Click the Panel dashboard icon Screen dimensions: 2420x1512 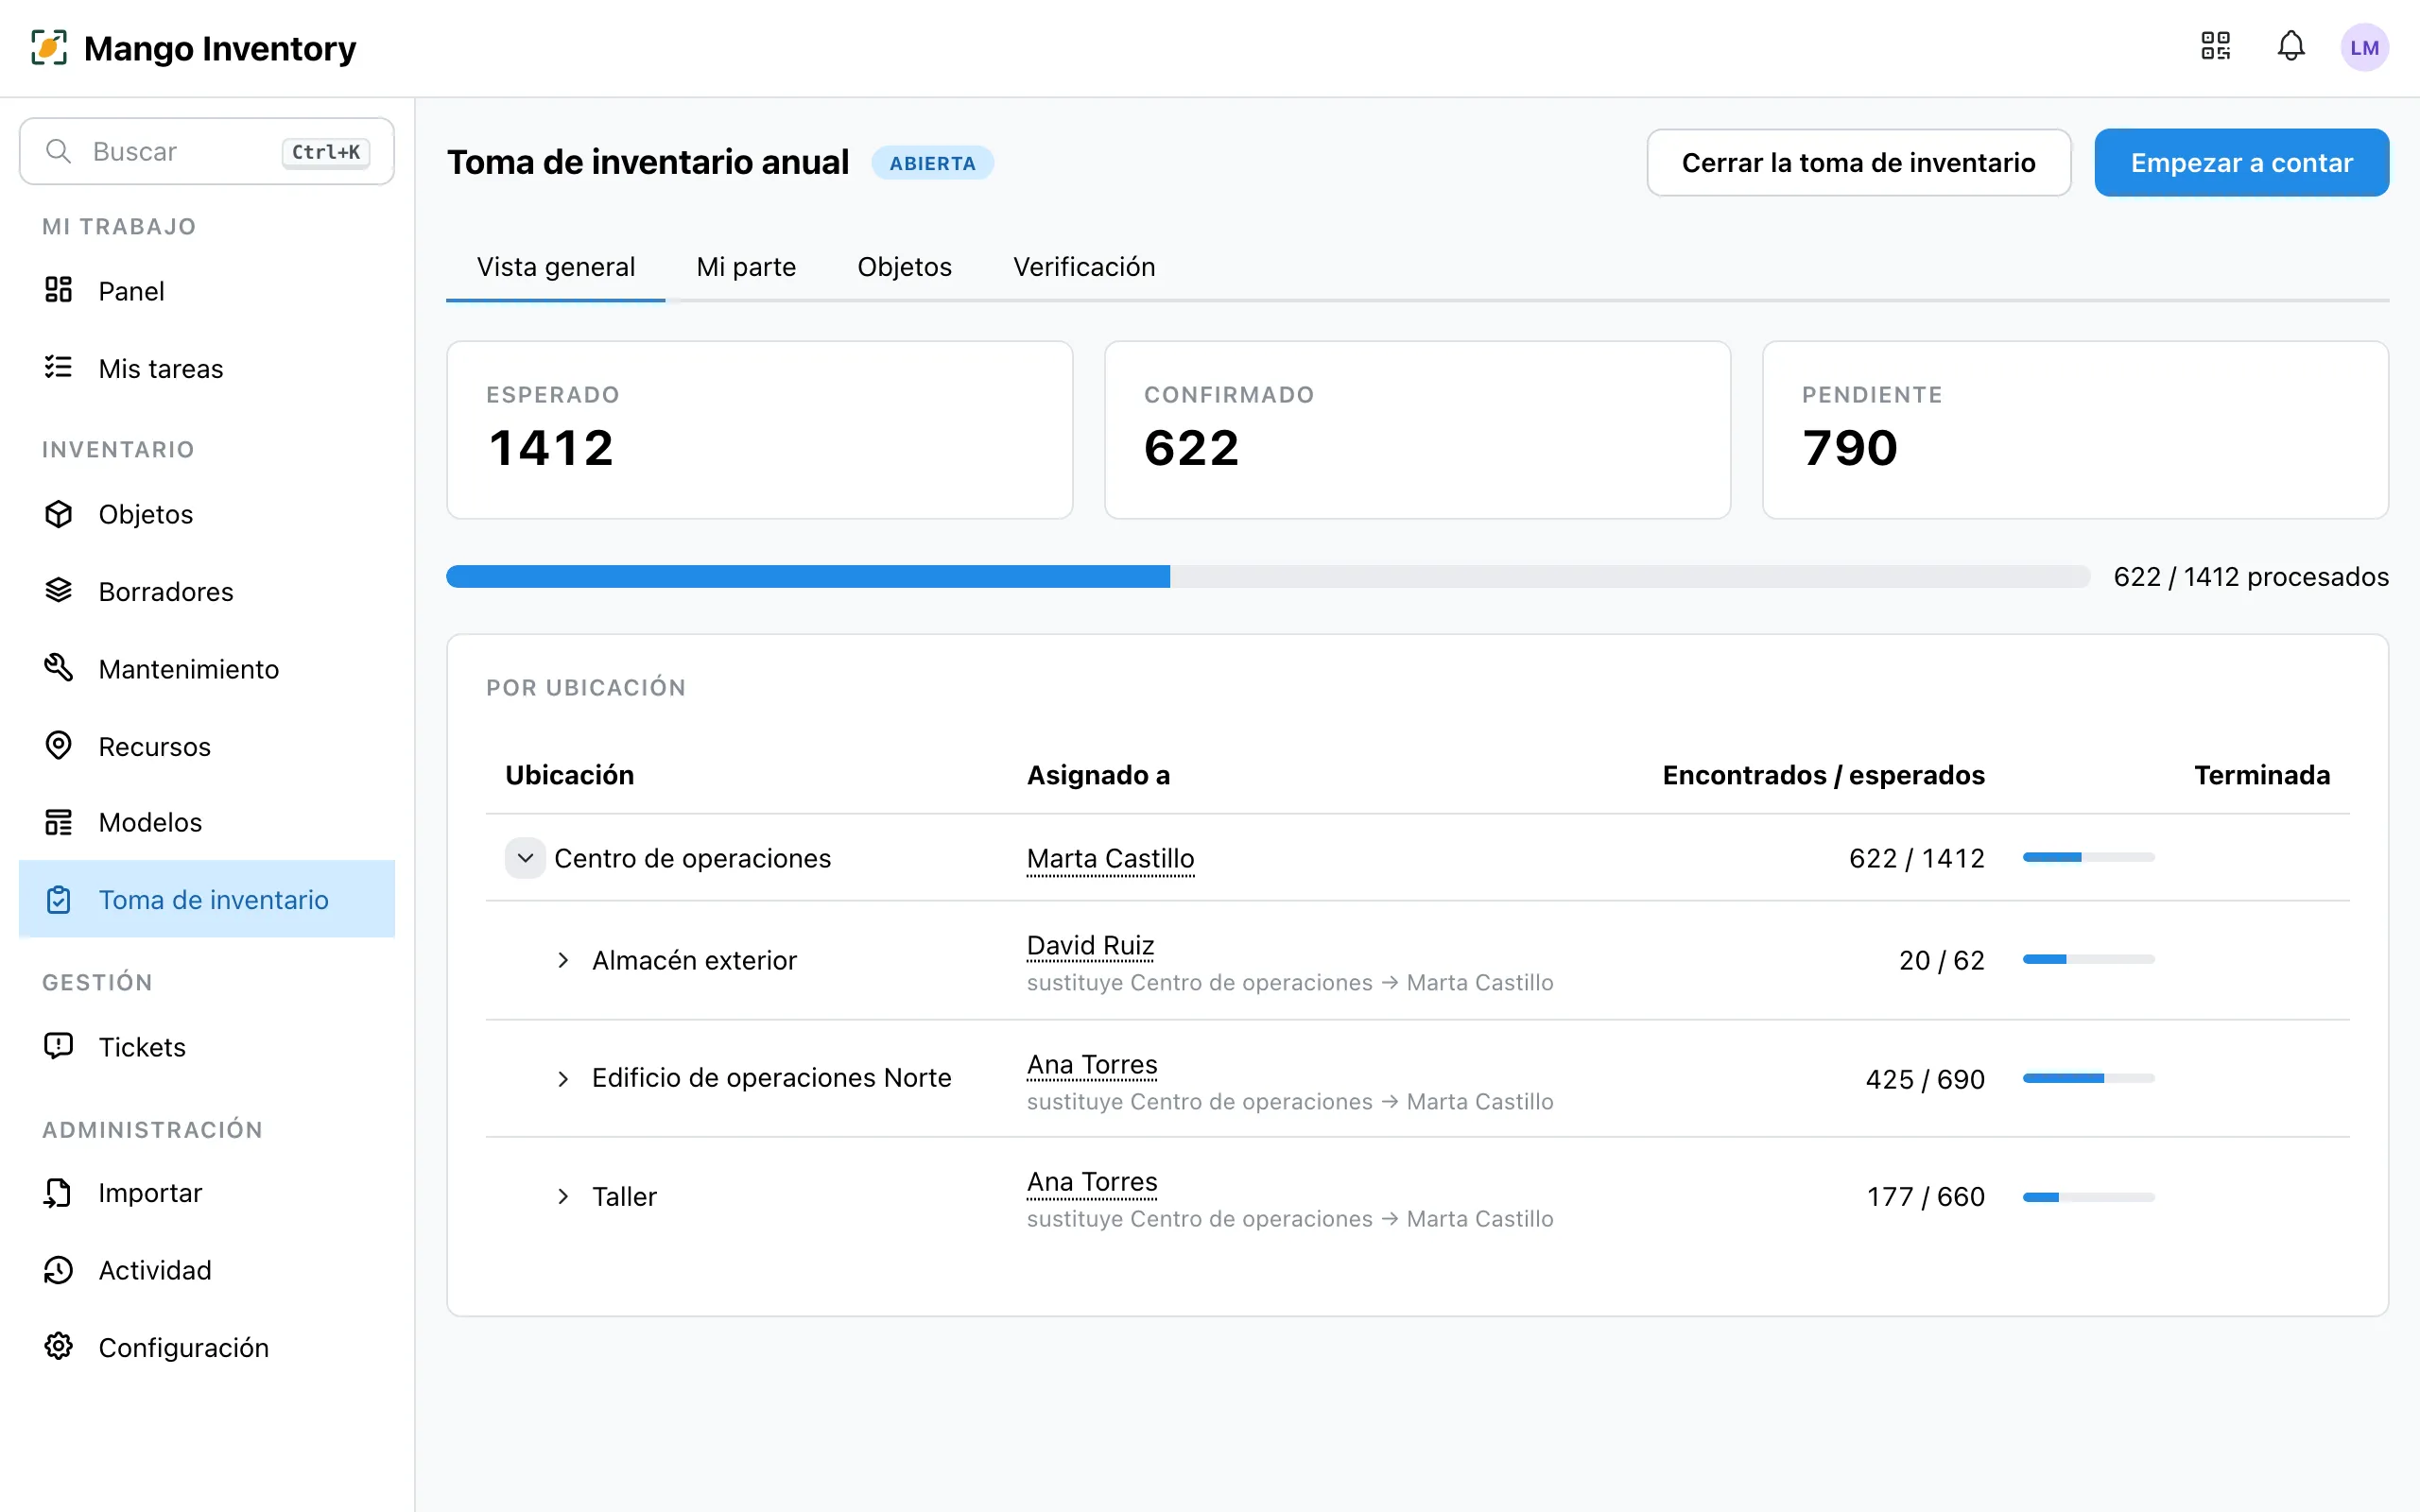pyautogui.click(x=59, y=290)
